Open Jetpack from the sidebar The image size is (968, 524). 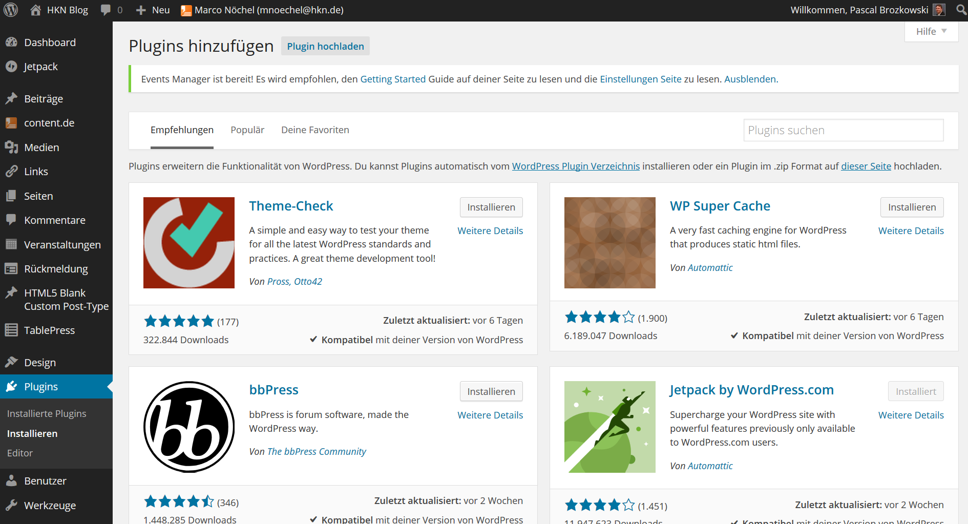(x=40, y=67)
